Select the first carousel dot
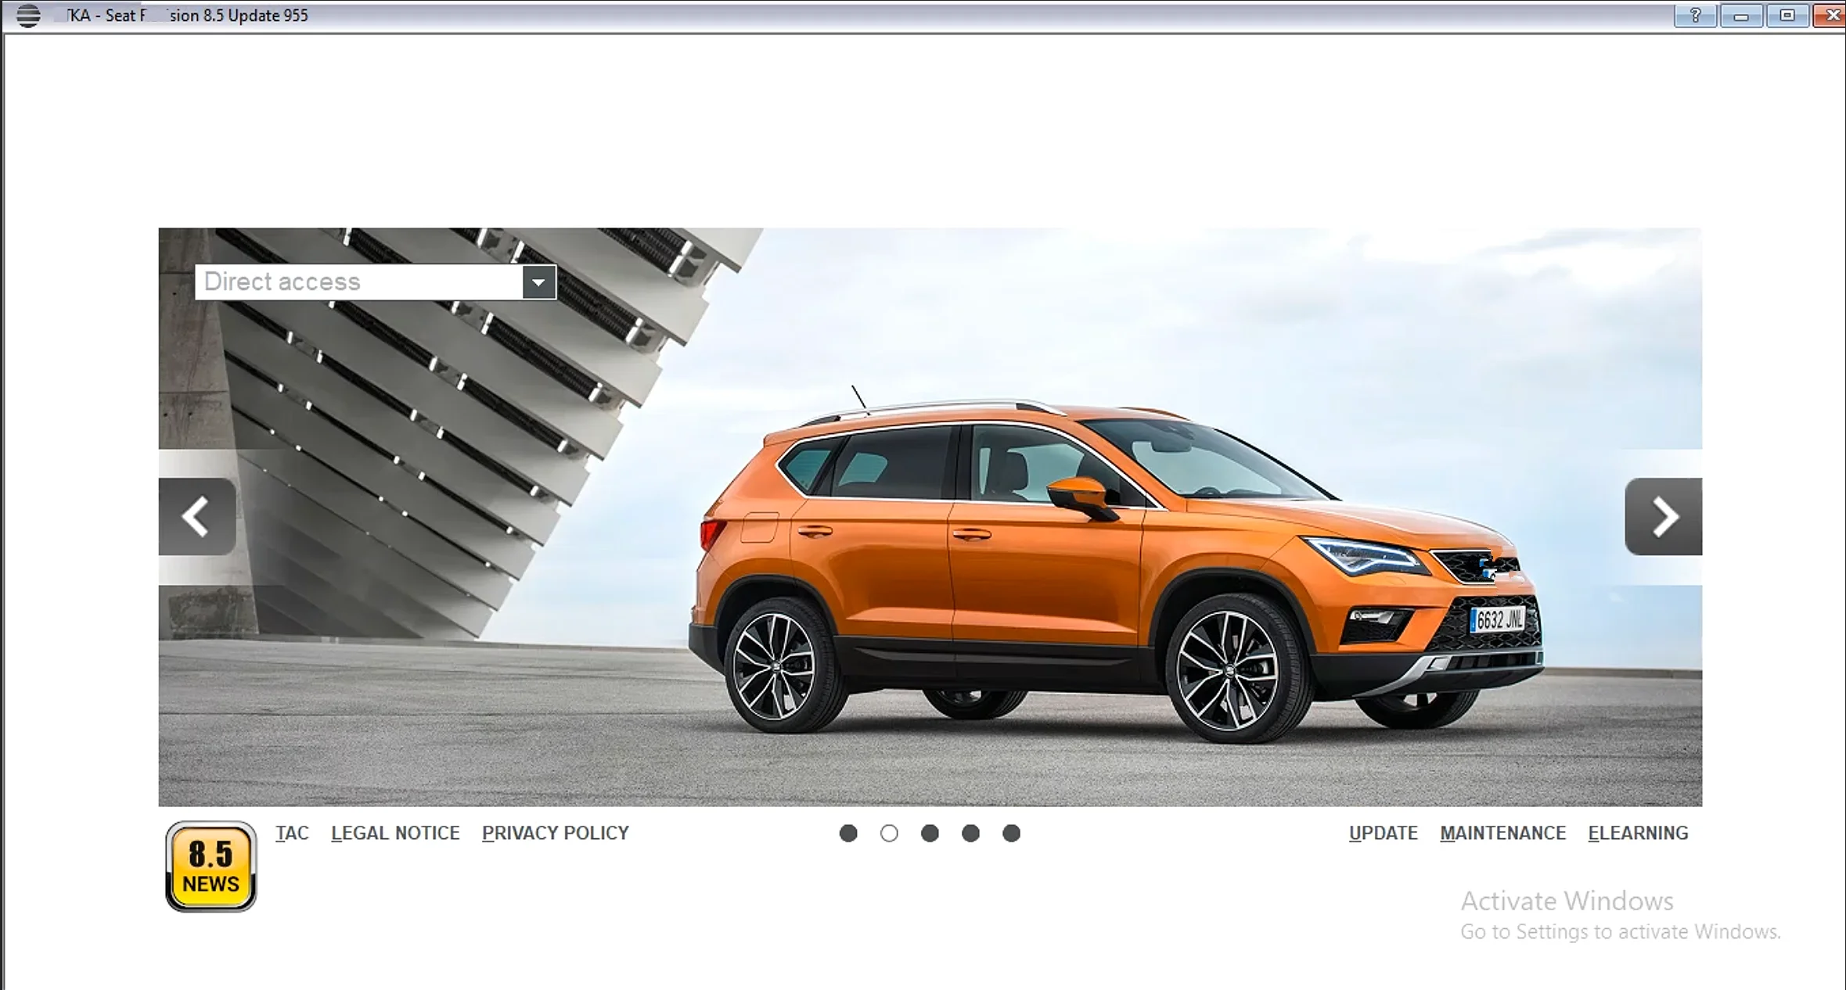 848,834
